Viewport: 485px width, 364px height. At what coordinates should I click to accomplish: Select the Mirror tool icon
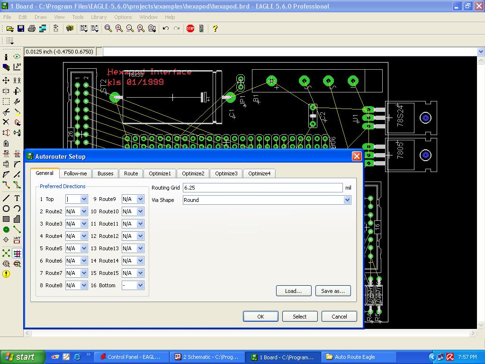6,91
